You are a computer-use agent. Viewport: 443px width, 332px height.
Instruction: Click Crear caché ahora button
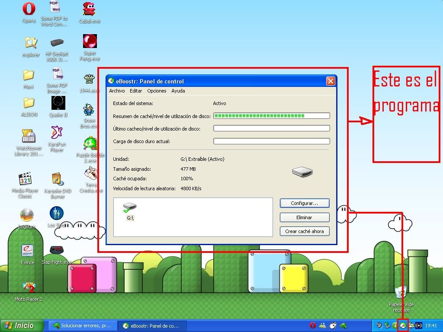coord(305,231)
